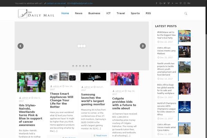207x138 pixels.
Task: Open the Behance 'Be' icon in top bar
Action: point(189,3)
